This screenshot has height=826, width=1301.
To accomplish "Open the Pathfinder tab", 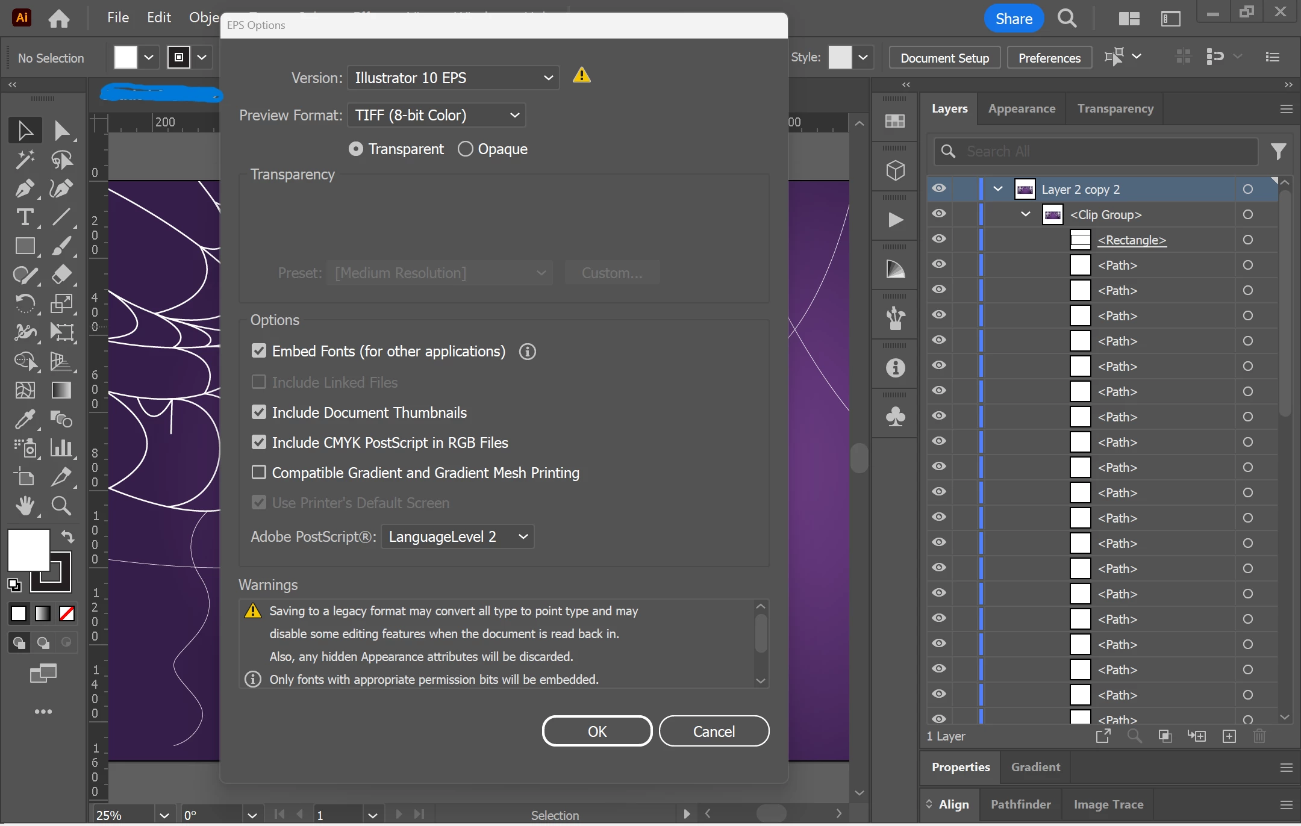I will (1020, 804).
